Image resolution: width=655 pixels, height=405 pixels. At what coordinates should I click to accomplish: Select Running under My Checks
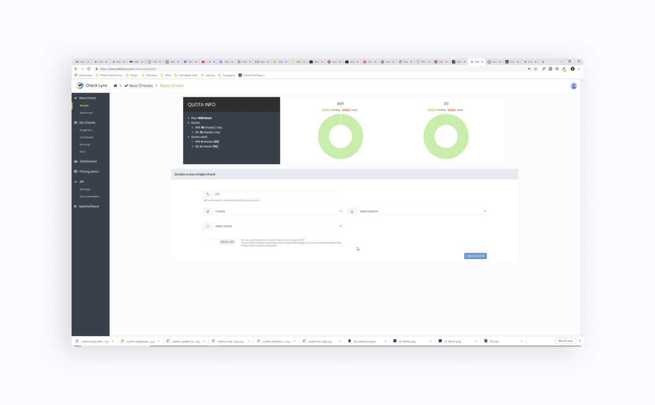click(x=85, y=145)
